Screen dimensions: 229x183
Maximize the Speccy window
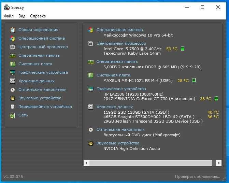click(202, 7)
